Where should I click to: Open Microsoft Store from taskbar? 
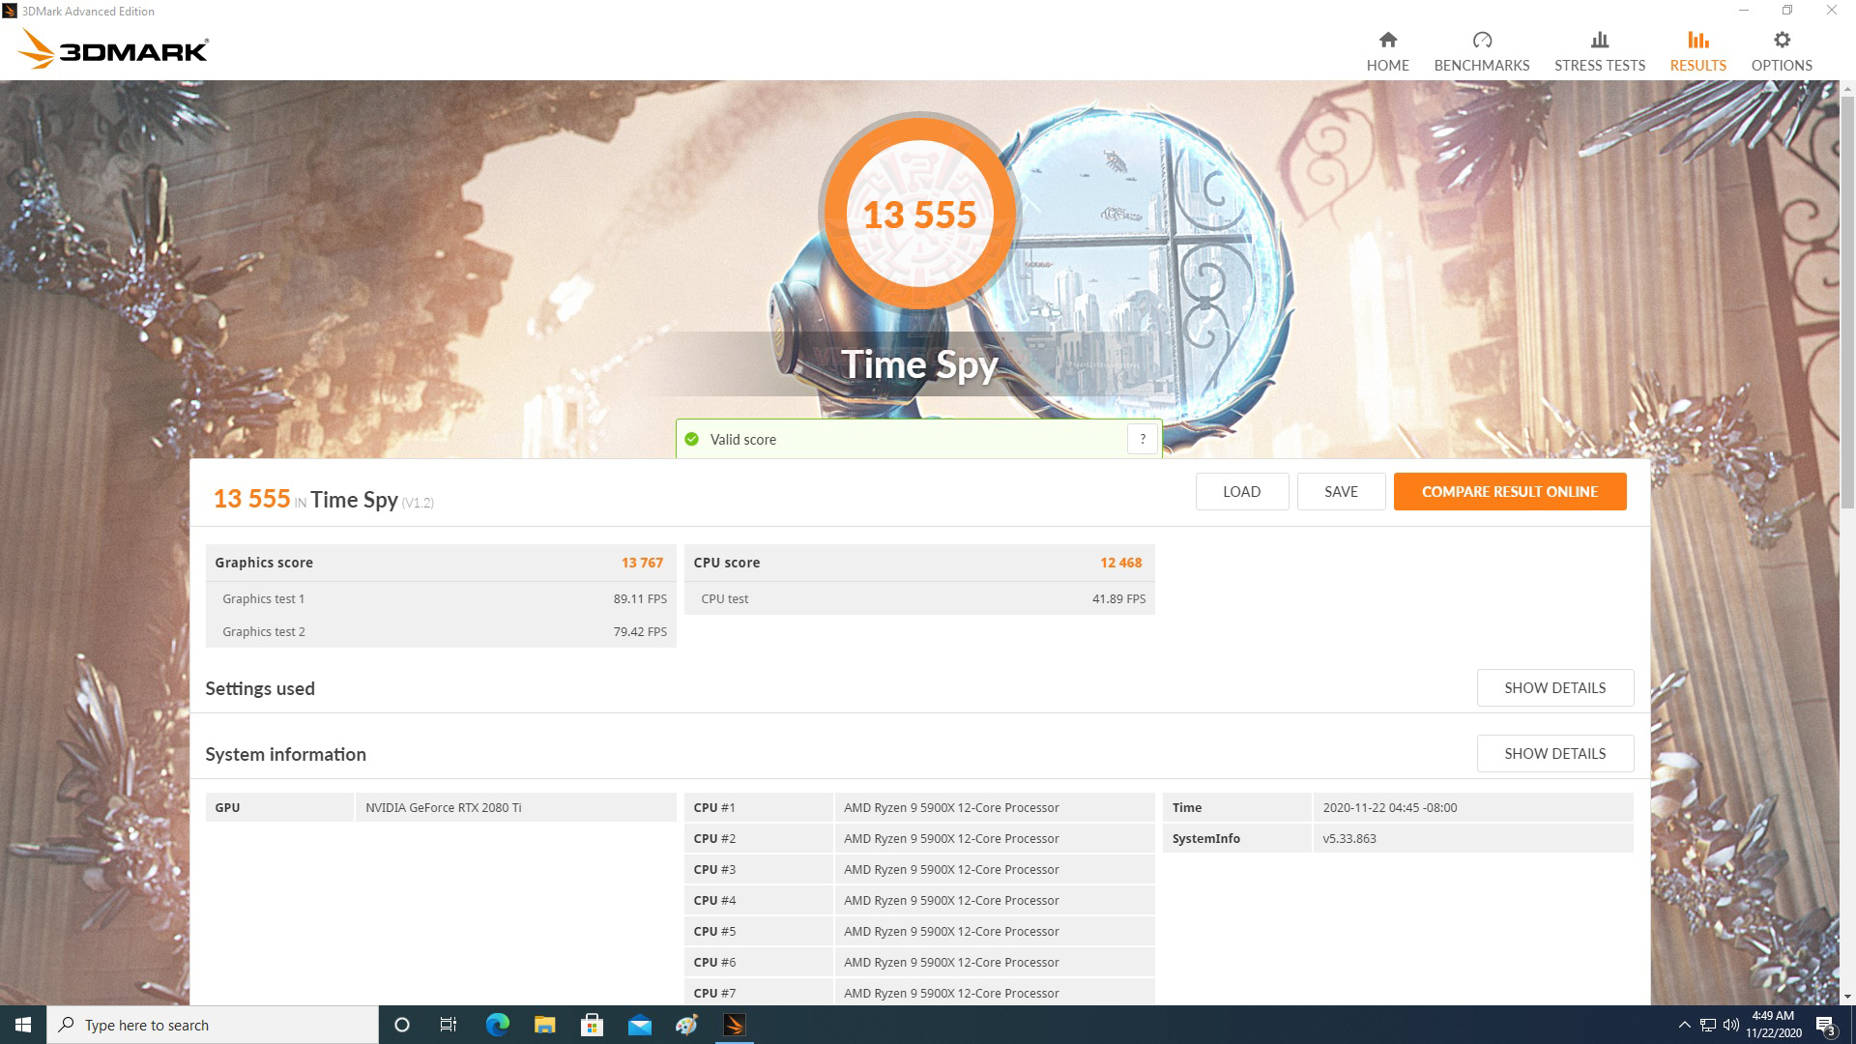[x=592, y=1025]
